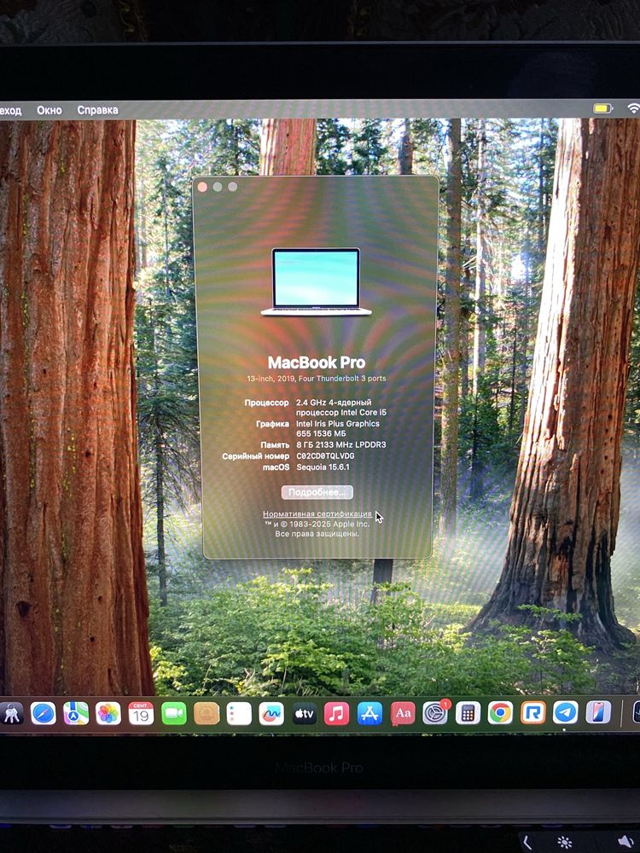Click 13-inch, 2019, Four Thunderbolt 3 ports
This screenshot has width=640, height=853.
(317, 378)
